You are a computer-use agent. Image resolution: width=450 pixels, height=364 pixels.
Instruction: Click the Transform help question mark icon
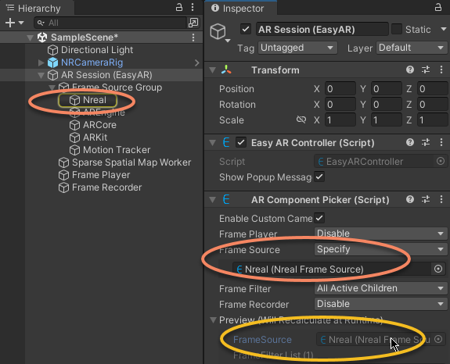pos(410,70)
